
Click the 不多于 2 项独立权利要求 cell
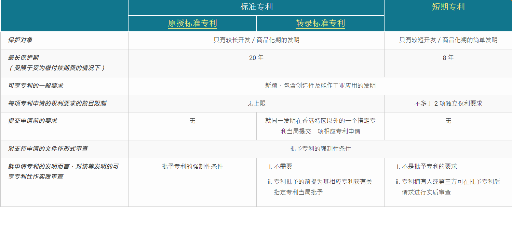pos(448,103)
